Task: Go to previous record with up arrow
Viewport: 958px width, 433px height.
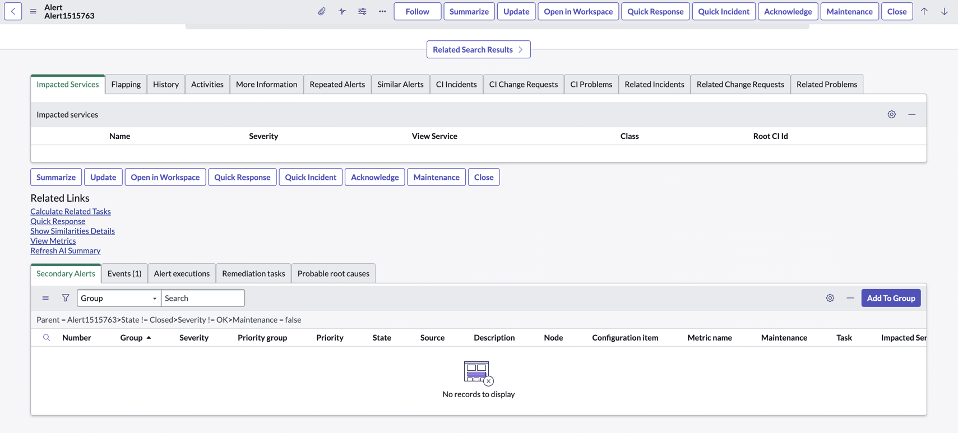Action: [924, 11]
